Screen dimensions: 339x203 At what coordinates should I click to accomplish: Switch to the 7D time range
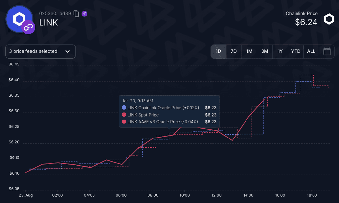click(234, 51)
